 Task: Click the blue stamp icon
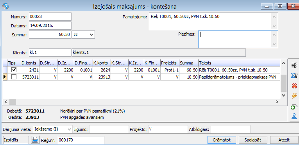tap(295, 116)
